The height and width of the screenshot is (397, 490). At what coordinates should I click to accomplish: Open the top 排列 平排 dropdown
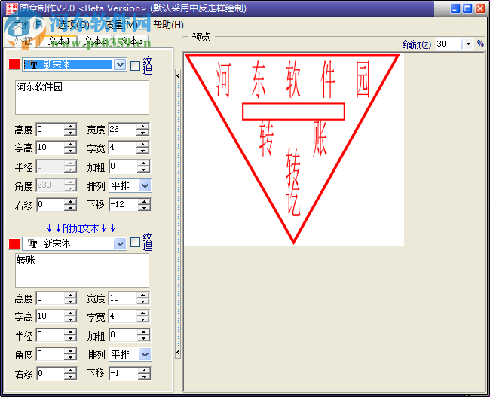[x=145, y=186]
